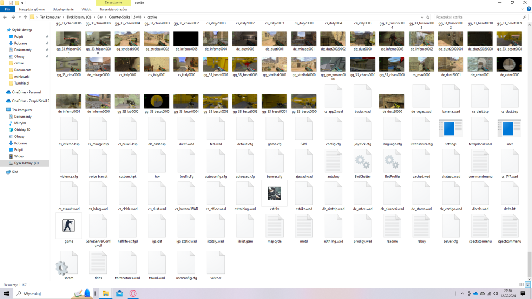Select the config.cfg file
The height and width of the screenshot is (299, 532).
click(333, 129)
